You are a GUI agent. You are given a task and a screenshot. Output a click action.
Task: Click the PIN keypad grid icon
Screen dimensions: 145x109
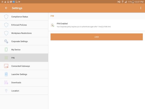click(6, 58)
